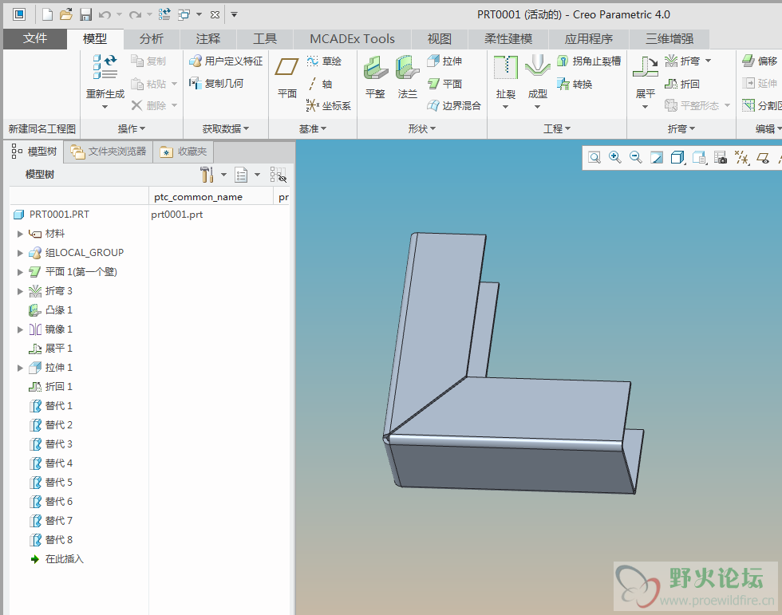Open the 基准 group dropdown
This screenshot has width=782, height=615.
pos(313,128)
